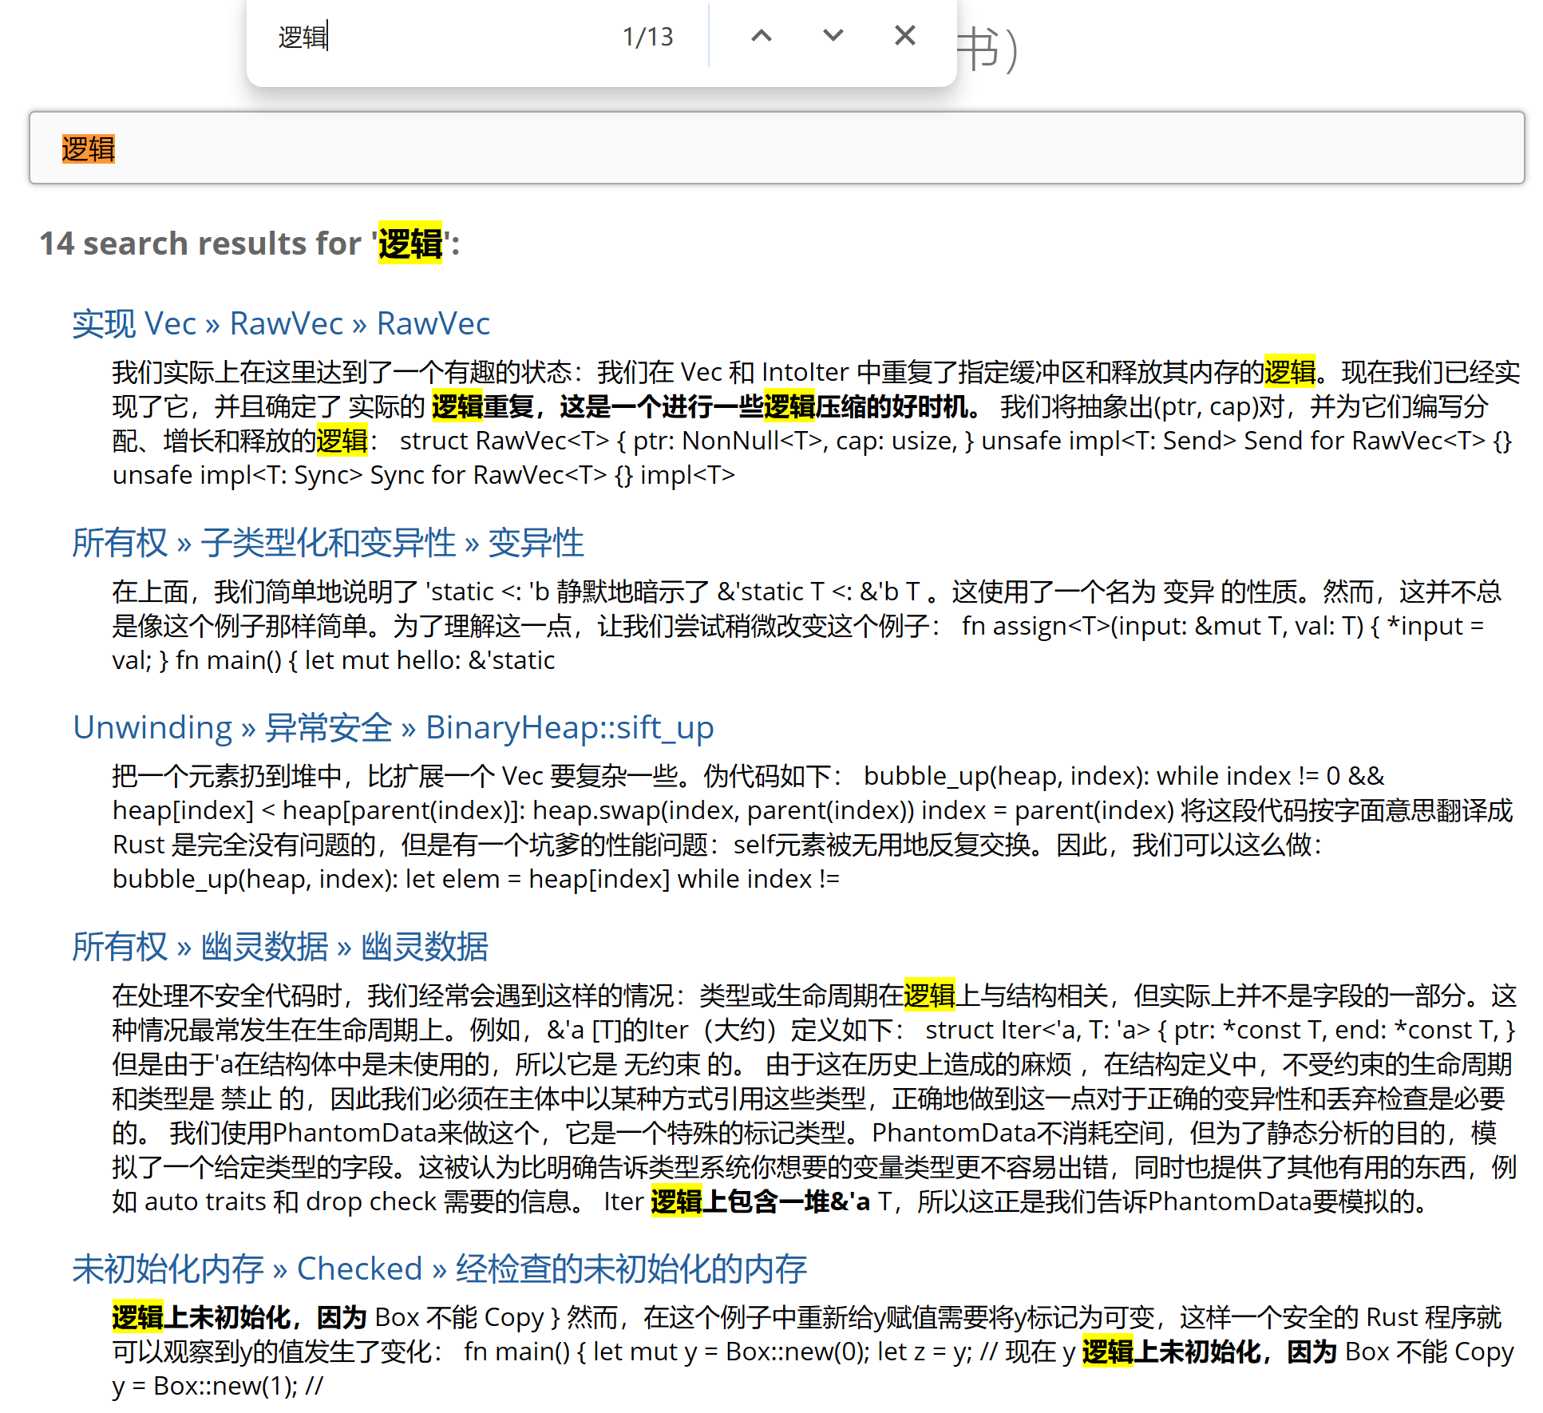Click the excerpt beginning 我们实际上在这里达到了

point(816,423)
